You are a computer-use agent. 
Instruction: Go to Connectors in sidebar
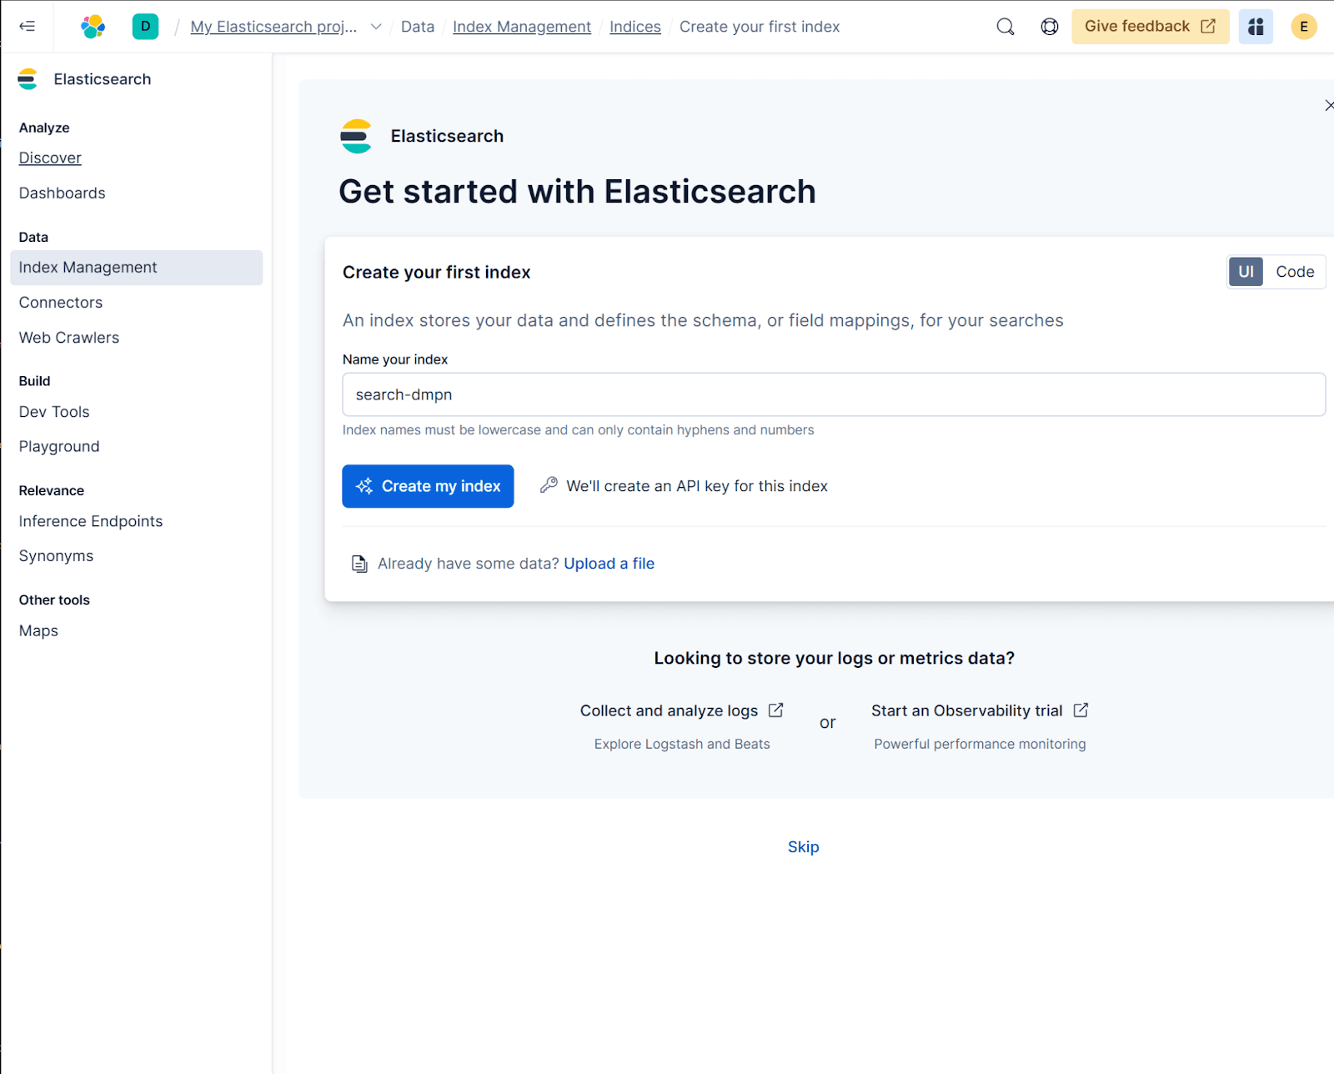(x=61, y=303)
